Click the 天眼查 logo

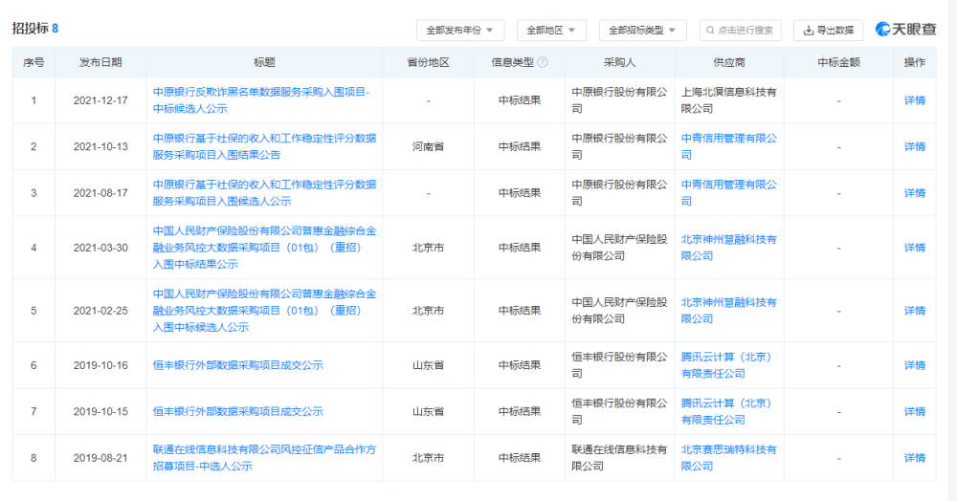point(905,30)
